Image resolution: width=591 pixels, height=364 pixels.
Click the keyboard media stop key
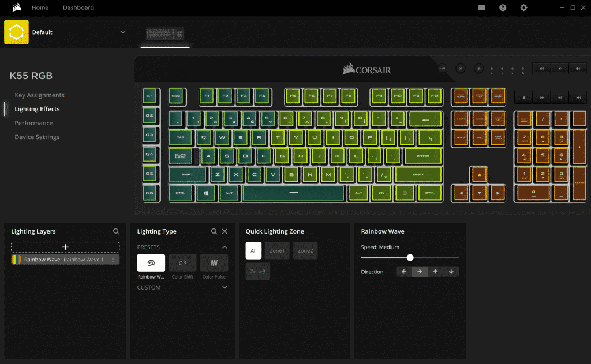pos(523,97)
